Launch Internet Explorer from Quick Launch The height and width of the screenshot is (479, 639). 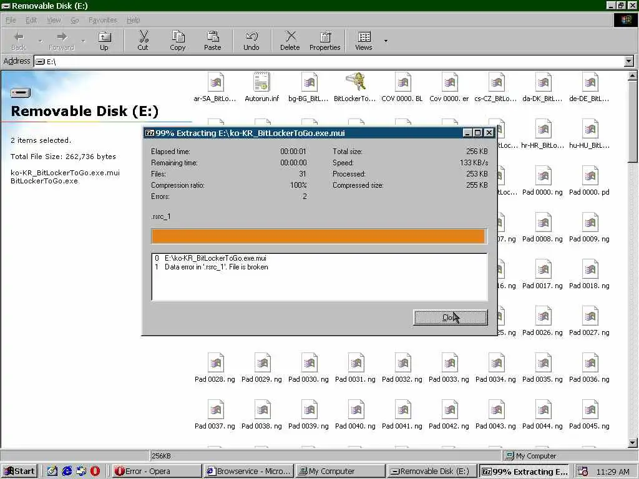click(67, 472)
